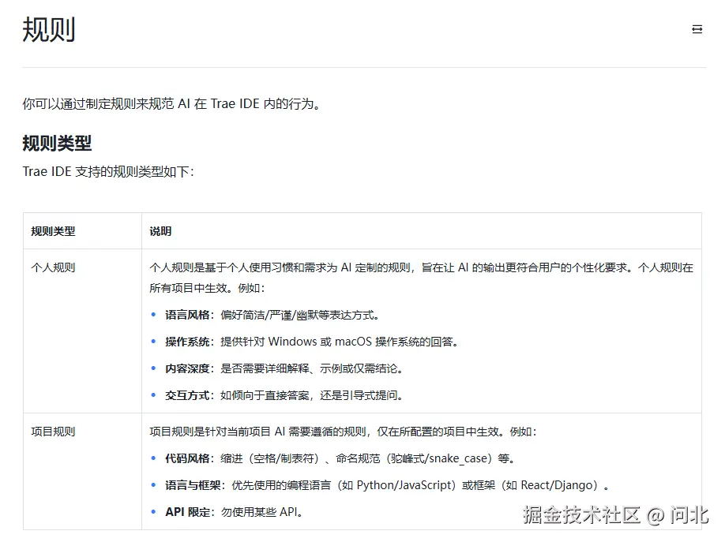Select the 规则 page title
This screenshot has width=725, height=542.
49,30
